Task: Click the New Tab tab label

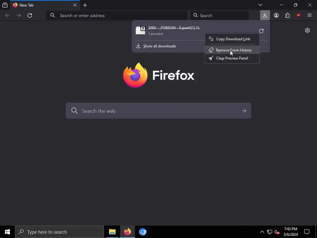Action: point(27,5)
